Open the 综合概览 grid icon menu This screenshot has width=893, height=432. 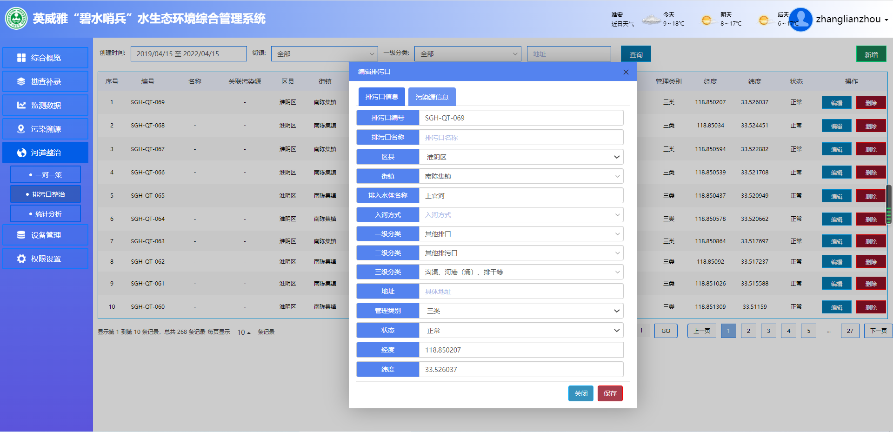click(21, 58)
